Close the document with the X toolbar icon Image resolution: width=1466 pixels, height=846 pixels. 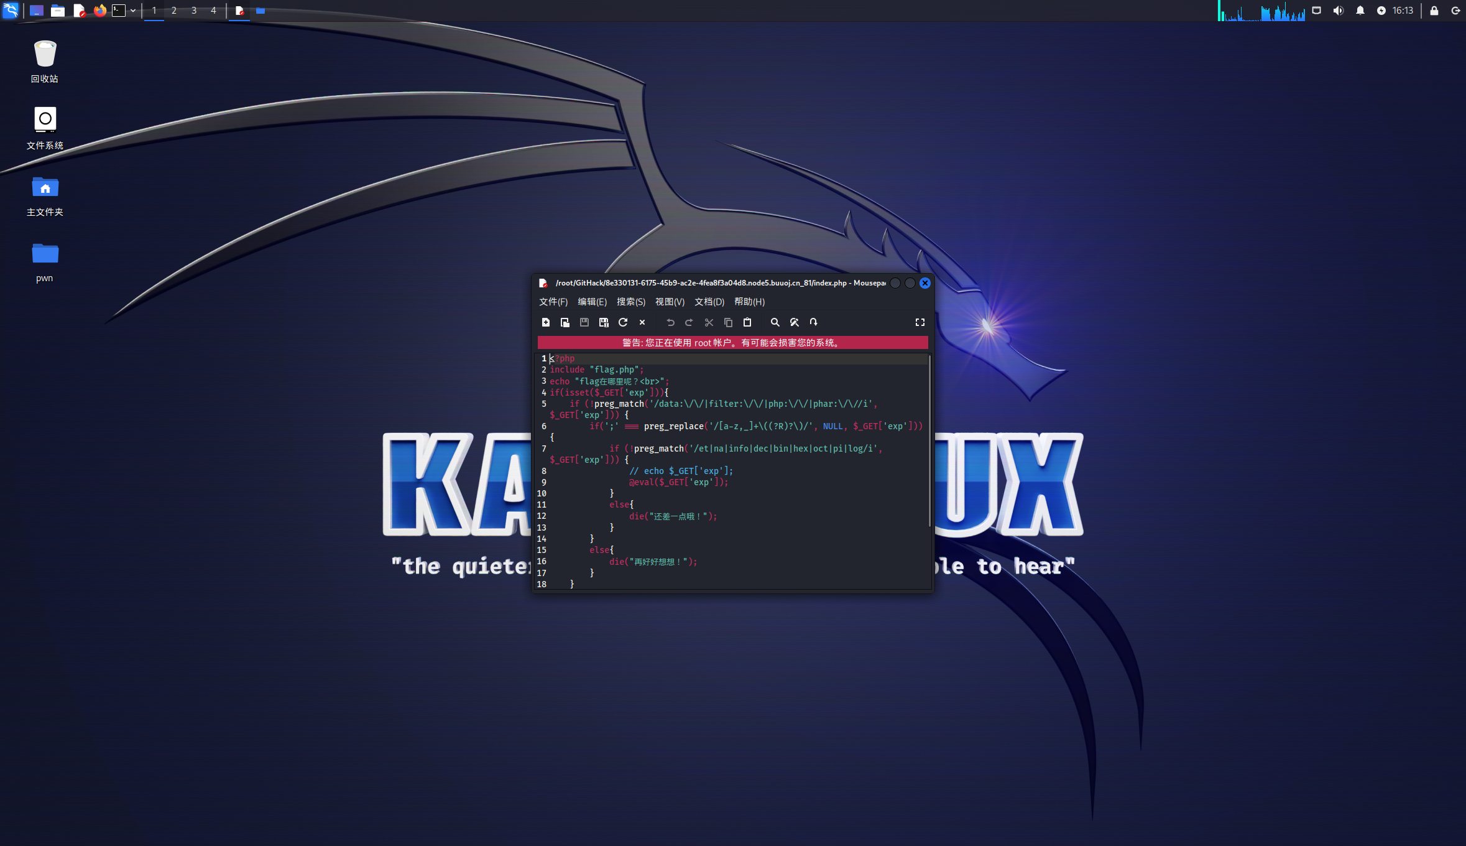(642, 322)
